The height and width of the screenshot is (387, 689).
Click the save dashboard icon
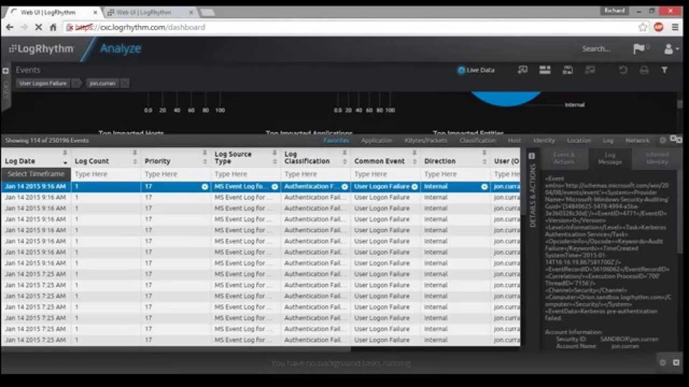pyautogui.click(x=568, y=70)
